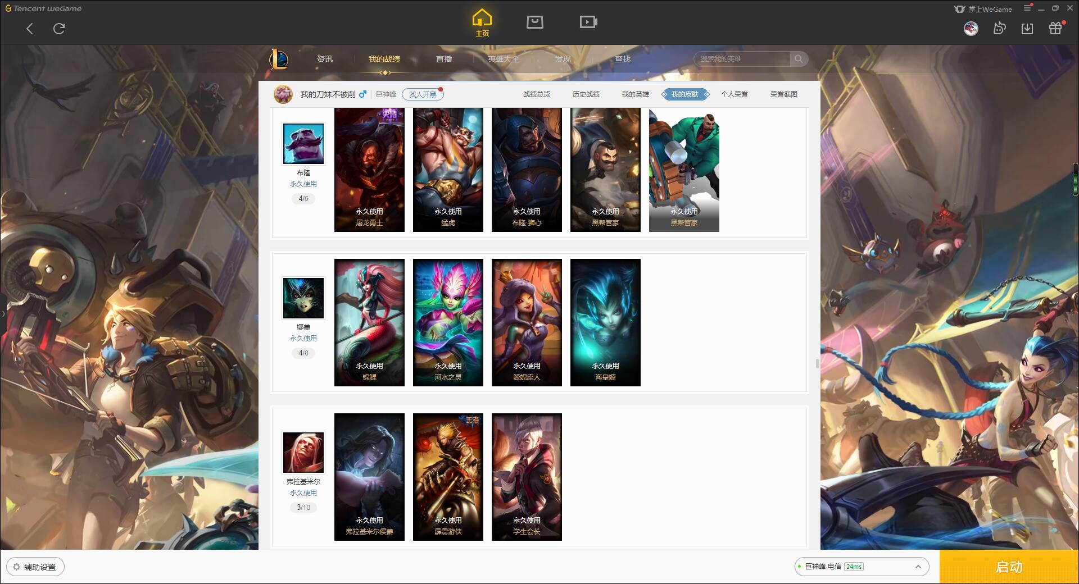Open 学生会长 skin thumbnail
1079x584 pixels.
527,477
